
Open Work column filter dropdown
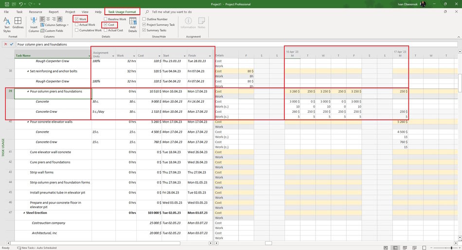[134, 56]
